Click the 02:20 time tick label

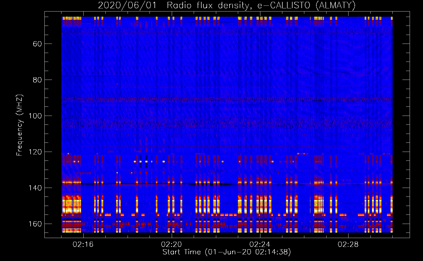[x=172, y=245]
